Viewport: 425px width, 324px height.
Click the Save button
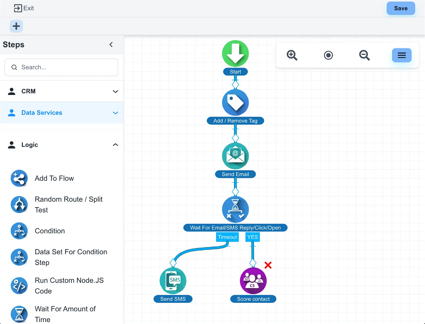401,8
